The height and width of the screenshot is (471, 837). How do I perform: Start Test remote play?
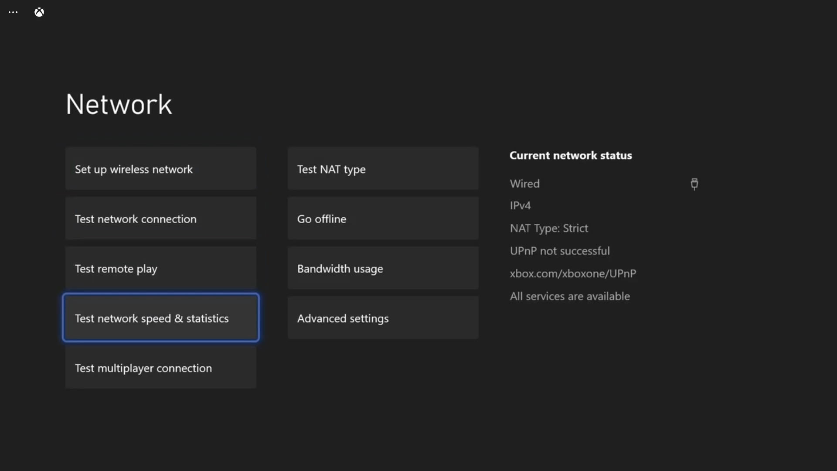(x=160, y=269)
